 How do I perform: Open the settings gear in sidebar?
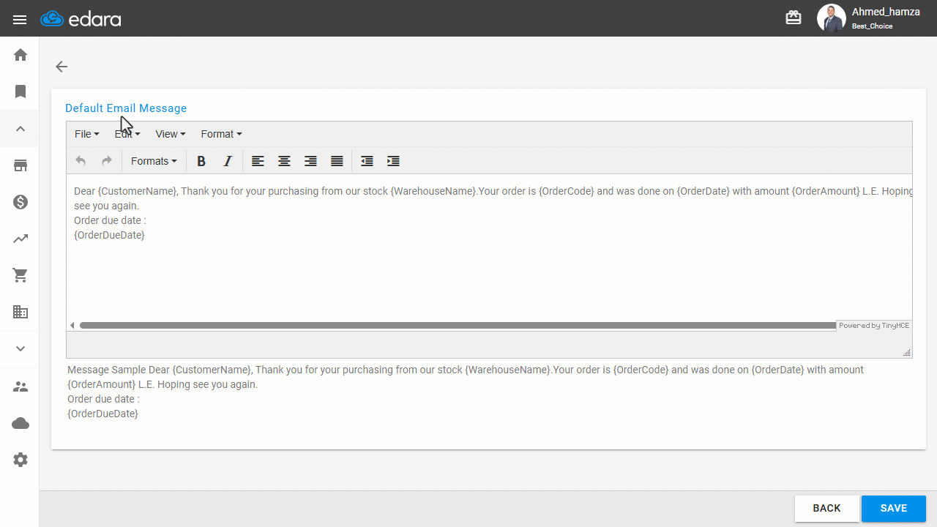(x=20, y=460)
